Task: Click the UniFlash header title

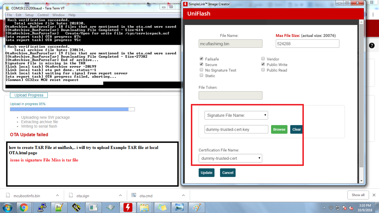Action: tap(199, 14)
